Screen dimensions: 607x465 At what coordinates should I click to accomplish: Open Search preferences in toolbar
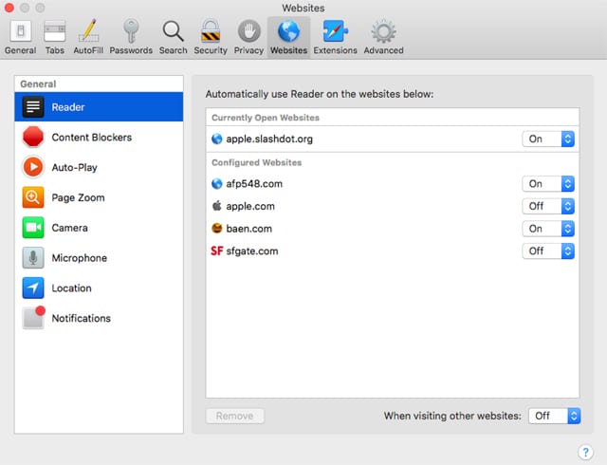173,37
